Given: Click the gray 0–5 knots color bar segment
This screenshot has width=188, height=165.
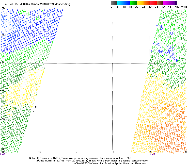Looking at the screenshot, I should point(114,3).
